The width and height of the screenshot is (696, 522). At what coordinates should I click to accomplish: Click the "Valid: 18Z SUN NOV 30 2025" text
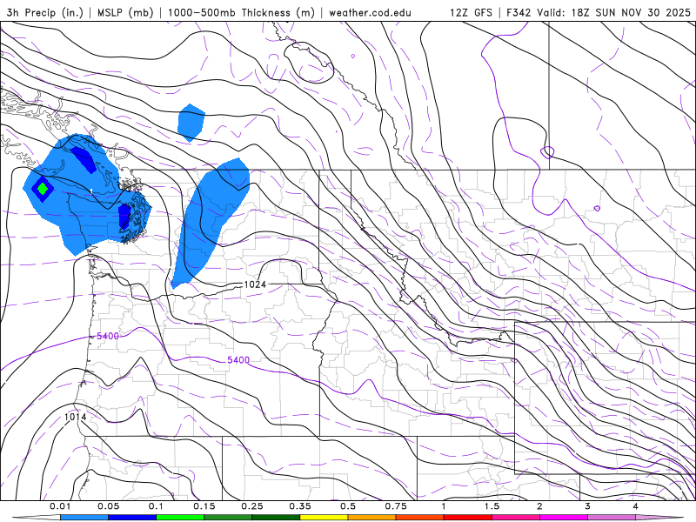pyautogui.click(x=613, y=12)
